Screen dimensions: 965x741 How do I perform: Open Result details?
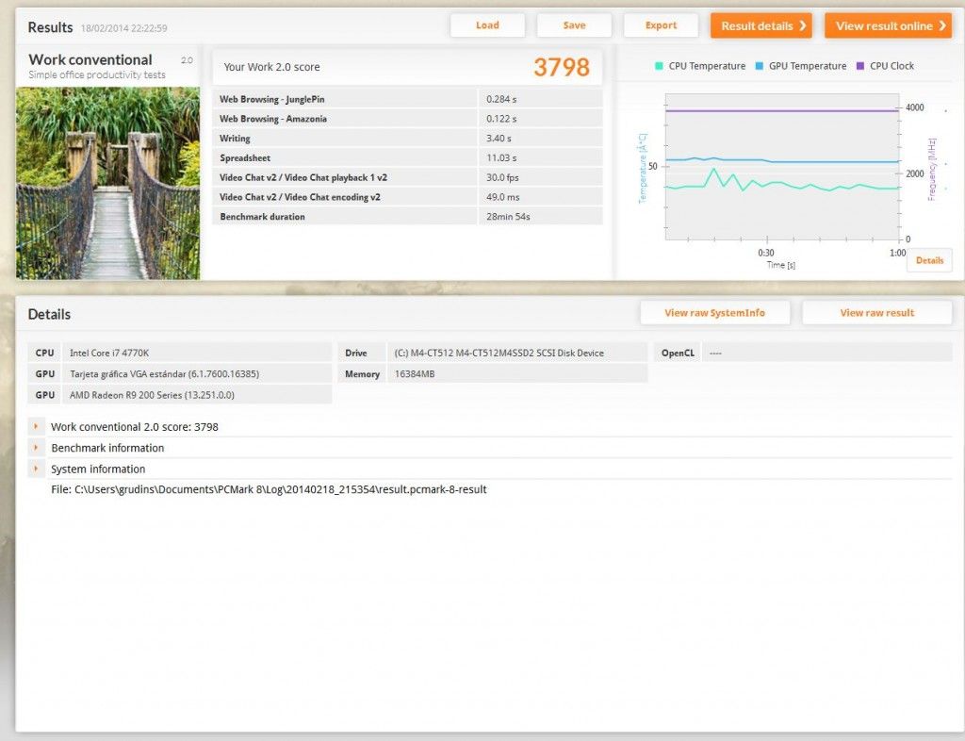coord(761,25)
